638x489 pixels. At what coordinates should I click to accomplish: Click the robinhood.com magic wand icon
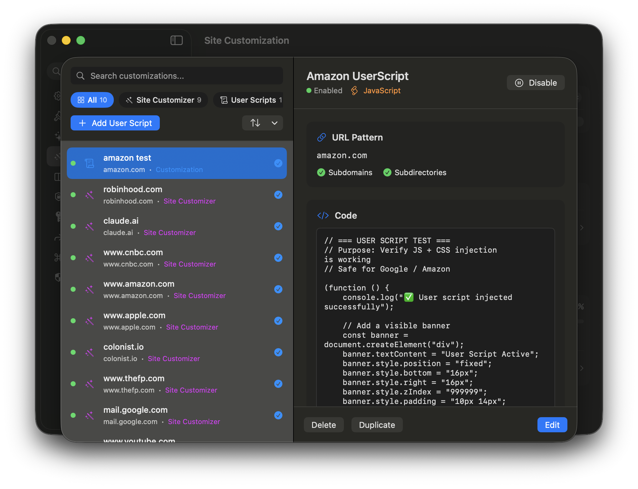pyautogui.click(x=90, y=195)
